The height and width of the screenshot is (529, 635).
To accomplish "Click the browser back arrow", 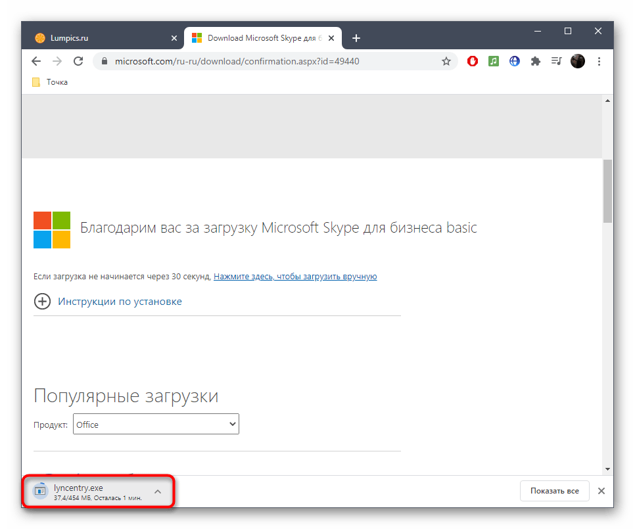I will [36, 61].
